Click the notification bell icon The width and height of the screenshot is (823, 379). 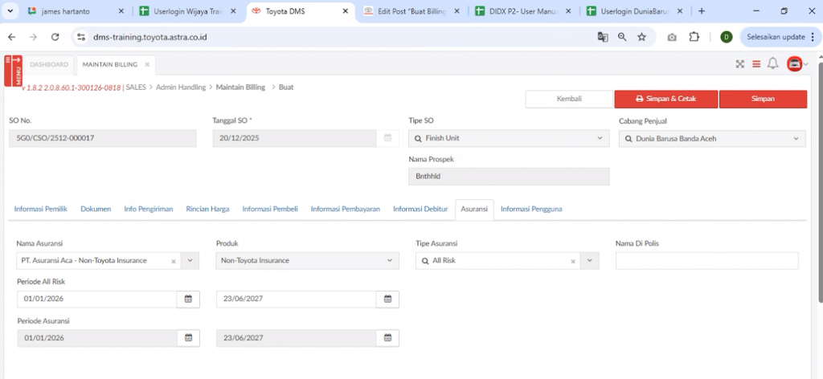(x=772, y=64)
